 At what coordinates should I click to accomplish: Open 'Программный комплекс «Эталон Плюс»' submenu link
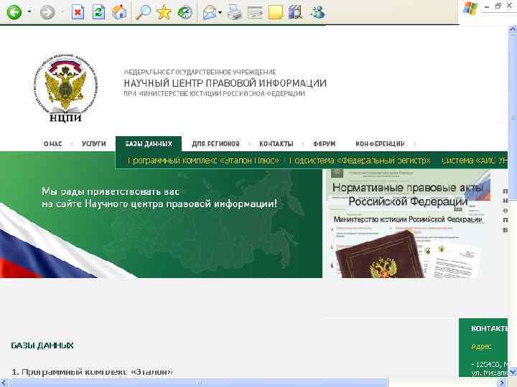point(203,161)
